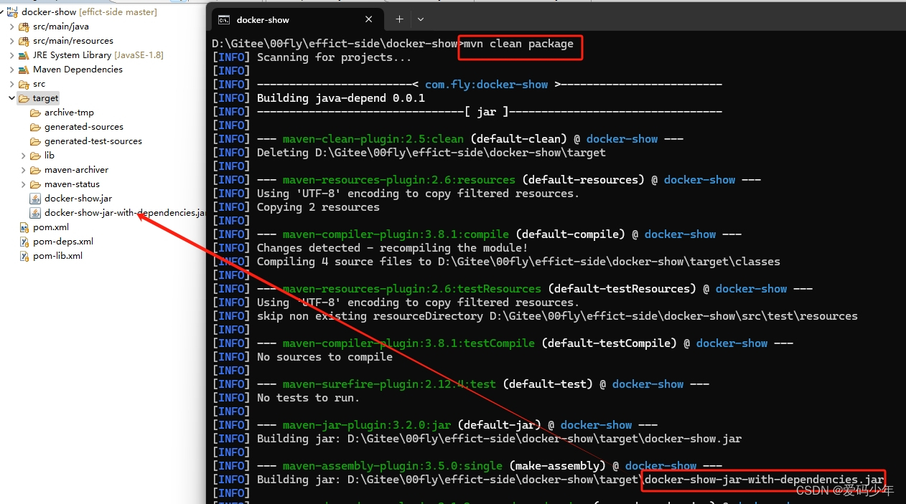The width and height of the screenshot is (906, 504).
Task: Select the src/main/resources tree label
Action: 73,41
